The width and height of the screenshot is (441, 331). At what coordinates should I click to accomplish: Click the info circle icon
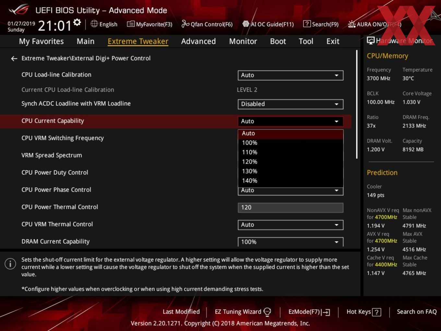tap(10, 264)
